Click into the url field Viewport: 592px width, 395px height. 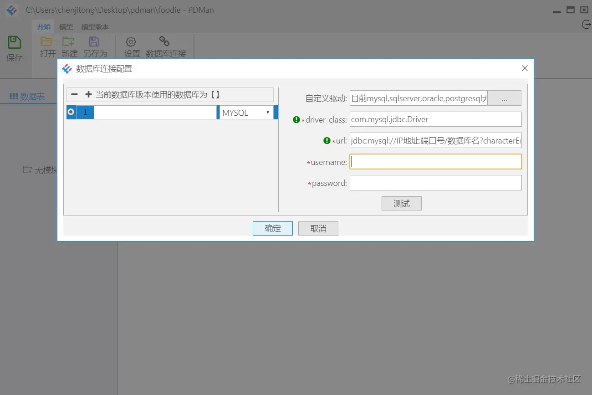tap(435, 141)
